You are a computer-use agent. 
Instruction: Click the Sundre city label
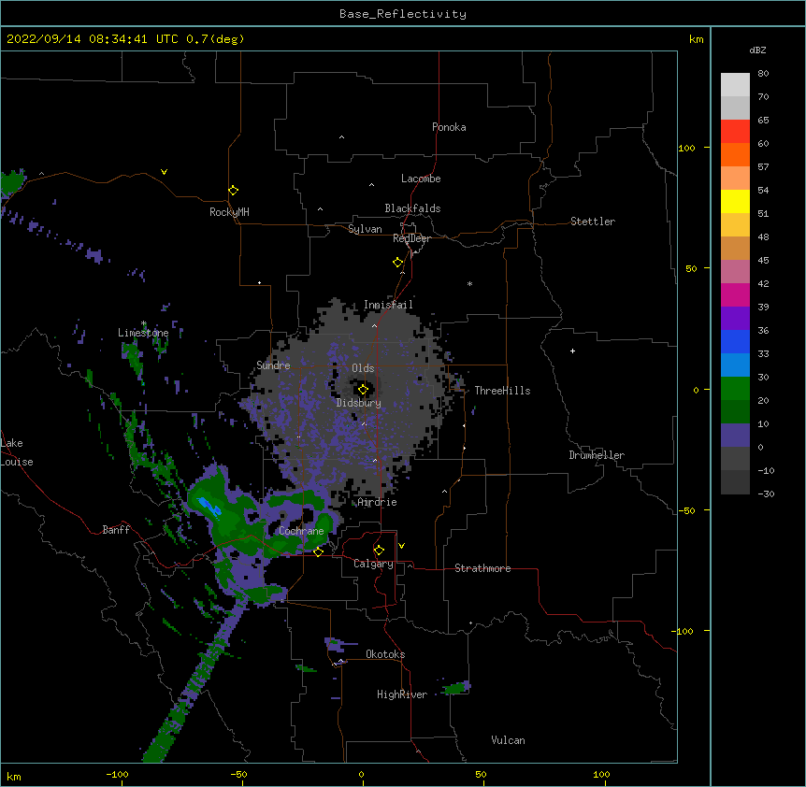273,365
